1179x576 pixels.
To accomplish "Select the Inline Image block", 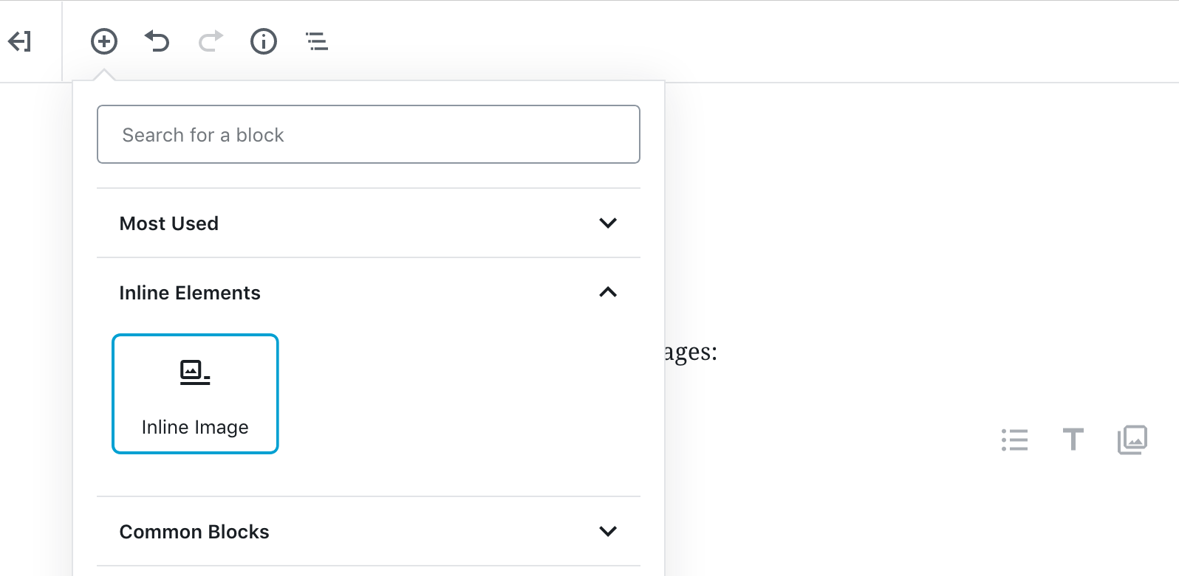I will pyautogui.click(x=194, y=394).
